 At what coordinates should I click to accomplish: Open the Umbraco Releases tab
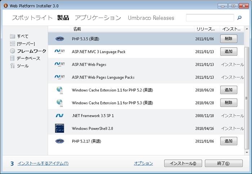(151, 18)
